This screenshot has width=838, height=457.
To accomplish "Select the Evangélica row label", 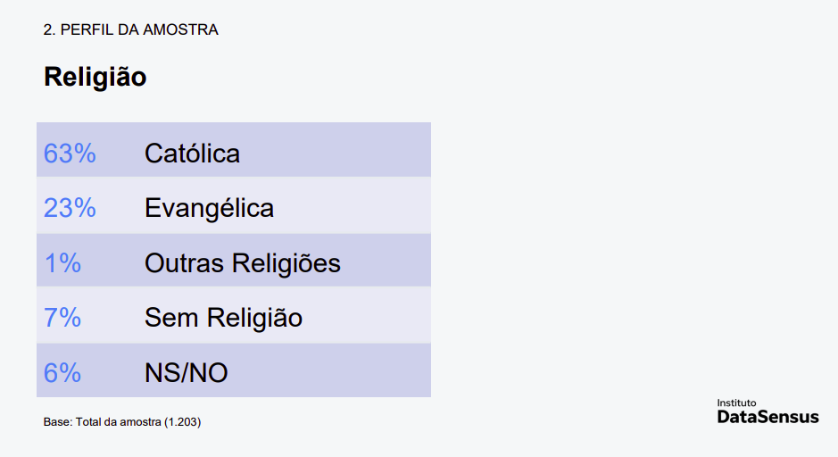I will point(209,208).
